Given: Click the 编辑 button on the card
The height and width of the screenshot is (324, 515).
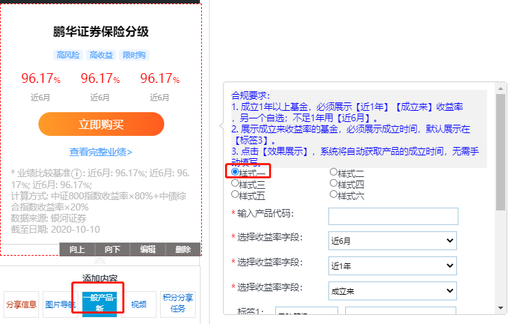Looking at the screenshot, I should pos(148,249).
